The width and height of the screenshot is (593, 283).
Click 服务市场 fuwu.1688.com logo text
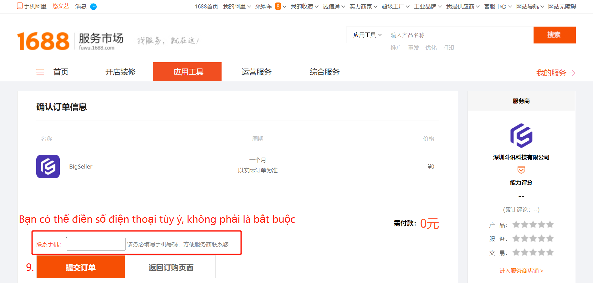pyautogui.click(x=101, y=41)
